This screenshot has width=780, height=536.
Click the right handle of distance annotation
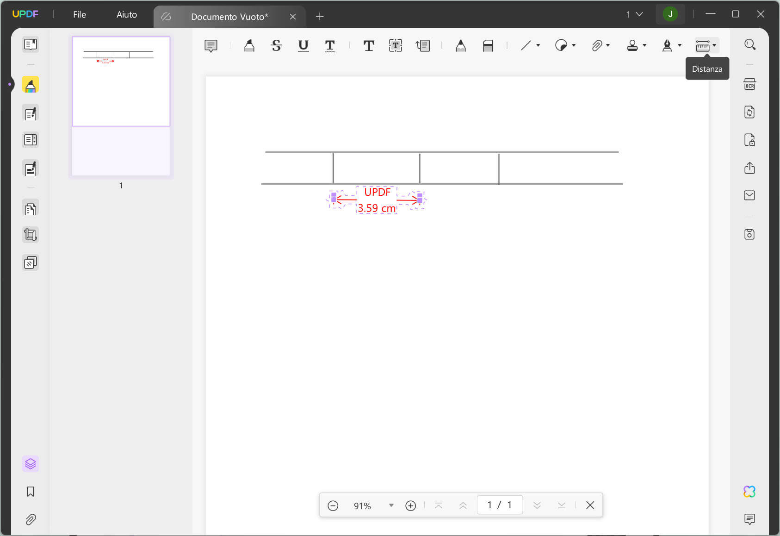[420, 199]
